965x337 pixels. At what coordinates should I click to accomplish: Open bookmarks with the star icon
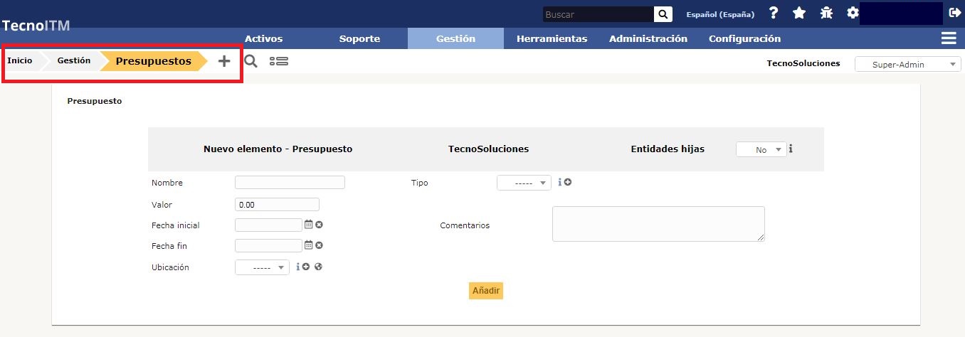[x=799, y=14]
